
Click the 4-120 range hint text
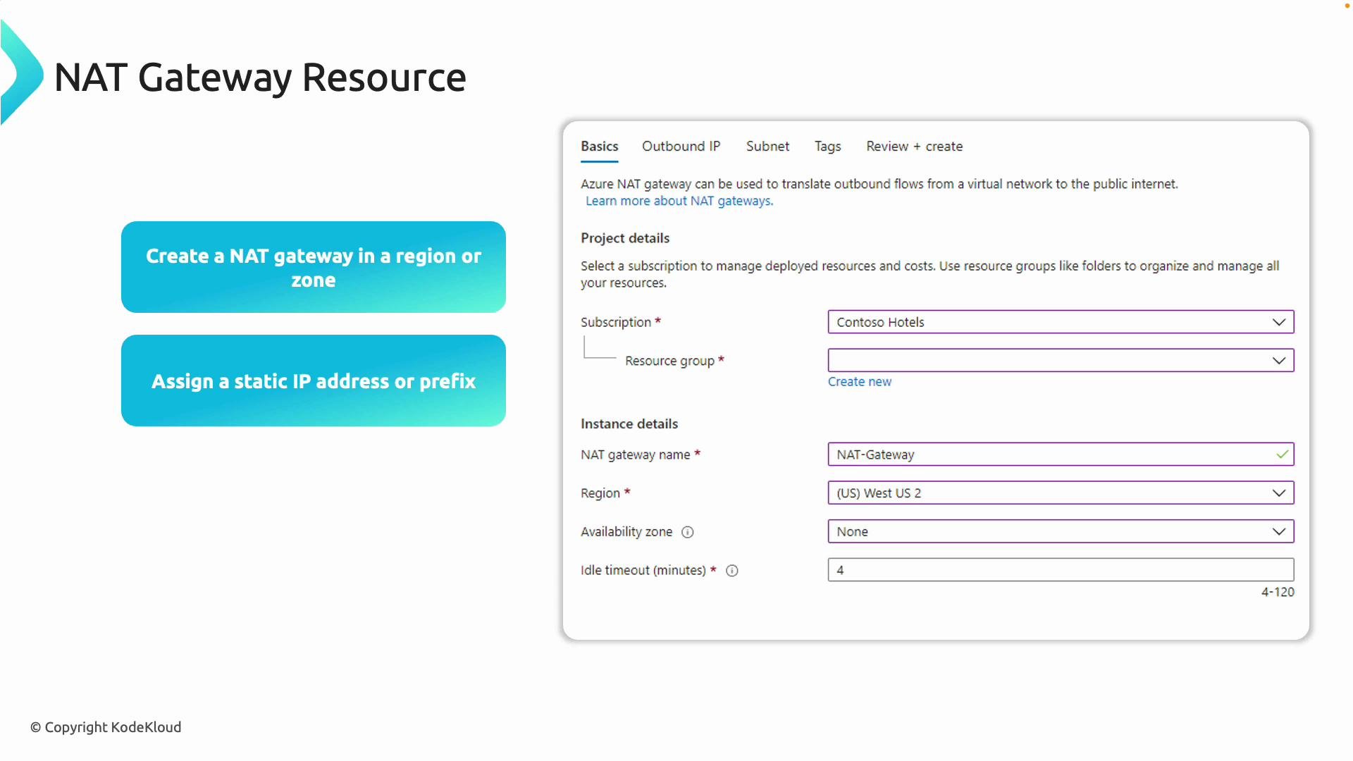1278,593
